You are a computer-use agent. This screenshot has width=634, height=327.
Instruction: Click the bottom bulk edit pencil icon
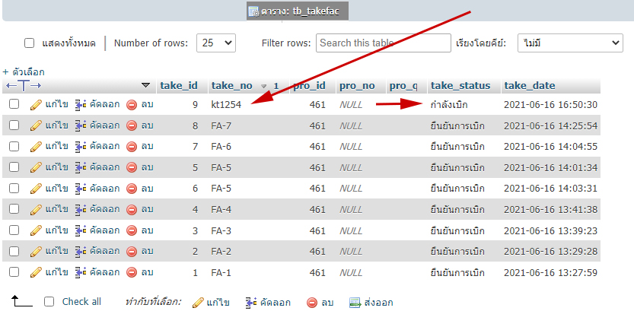[198, 303]
